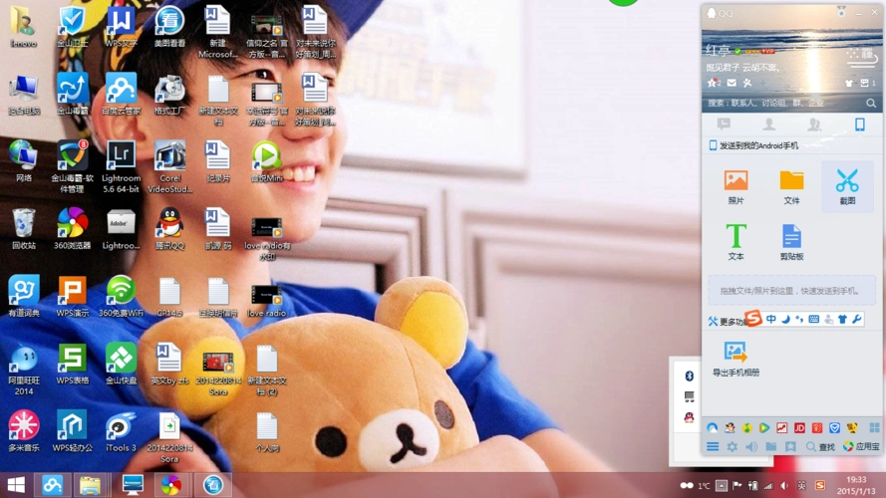886x498 pixels.
Task: Toggle Sogou moon full/half-width mode
Action: point(785,319)
